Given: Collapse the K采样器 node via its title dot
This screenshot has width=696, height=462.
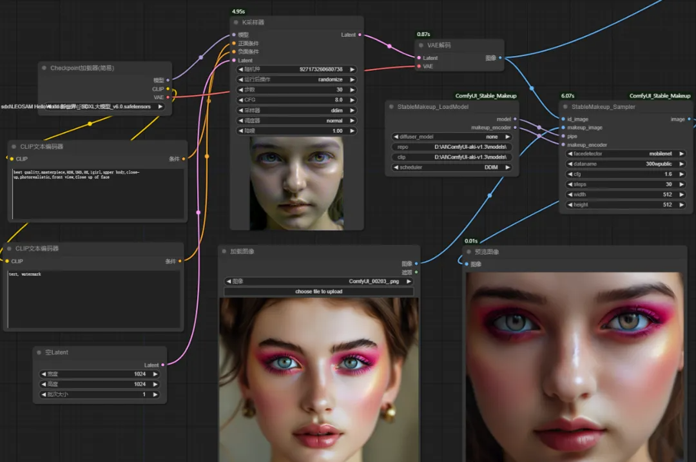Looking at the screenshot, I should pos(237,23).
